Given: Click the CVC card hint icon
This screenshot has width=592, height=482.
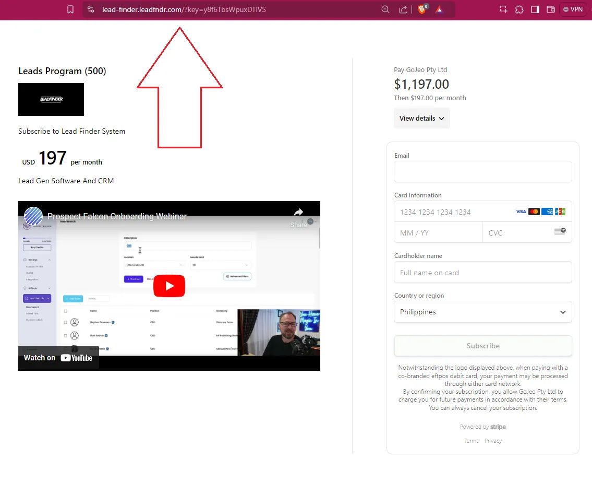Looking at the screenshot, I should 560,231.
